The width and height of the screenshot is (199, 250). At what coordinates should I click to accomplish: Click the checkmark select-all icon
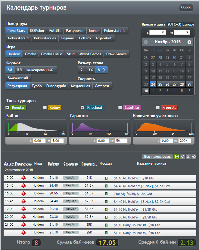click(182, 157)
